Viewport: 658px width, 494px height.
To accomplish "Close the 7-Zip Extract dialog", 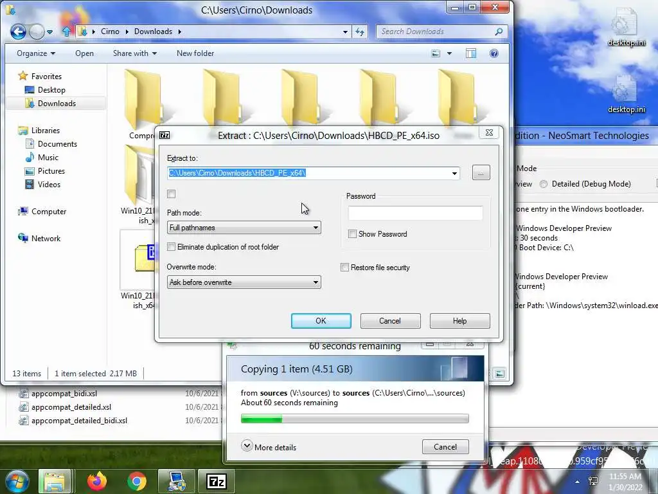I will pos(489,133).
